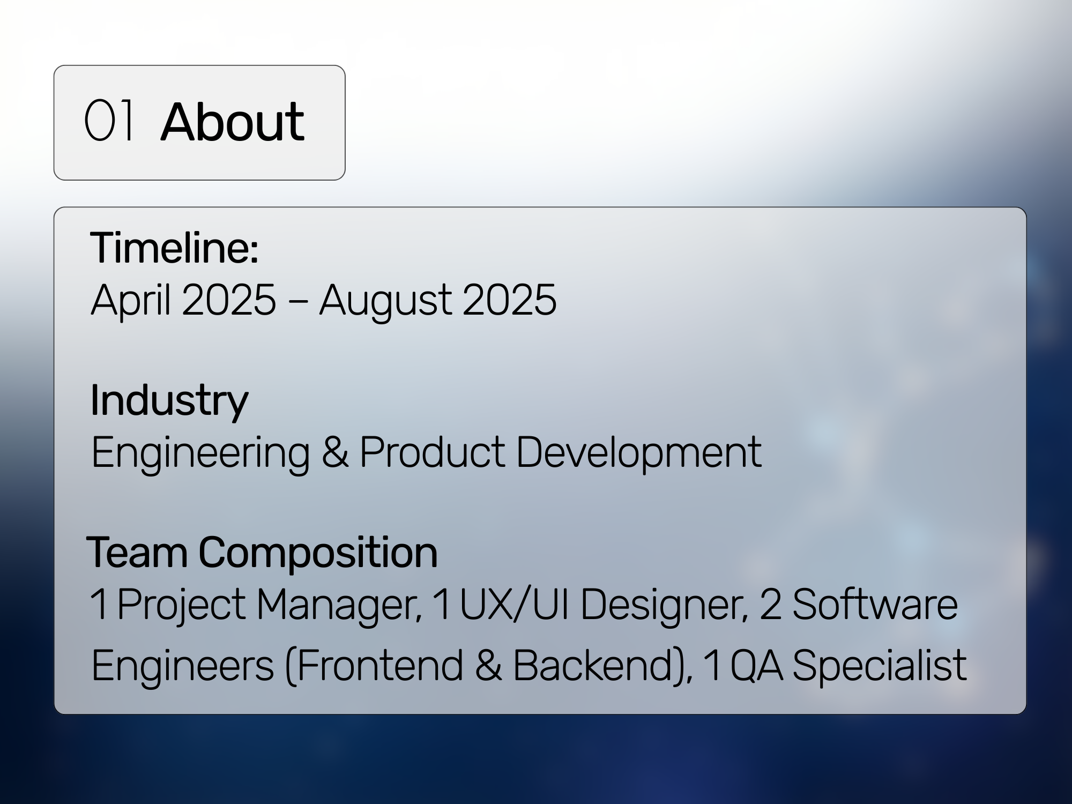Select the "About" title word
This screenshot has width=1072, height=804.
[x=232, y=122]
